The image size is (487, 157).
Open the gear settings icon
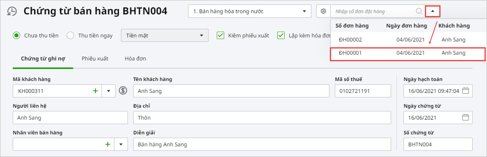(323, 11)
